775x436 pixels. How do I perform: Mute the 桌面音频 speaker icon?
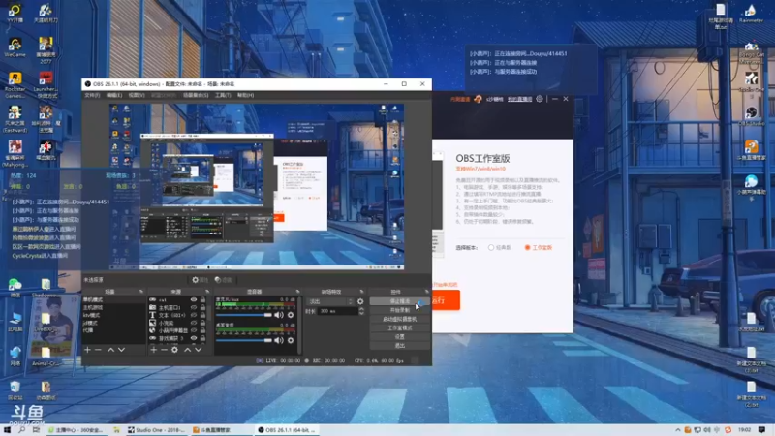(x=279, y=340)
